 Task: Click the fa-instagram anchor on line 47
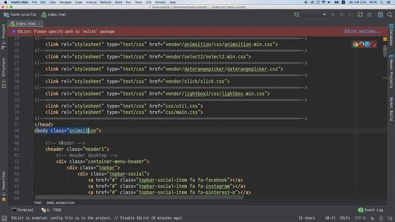click(x=167, y=186)
